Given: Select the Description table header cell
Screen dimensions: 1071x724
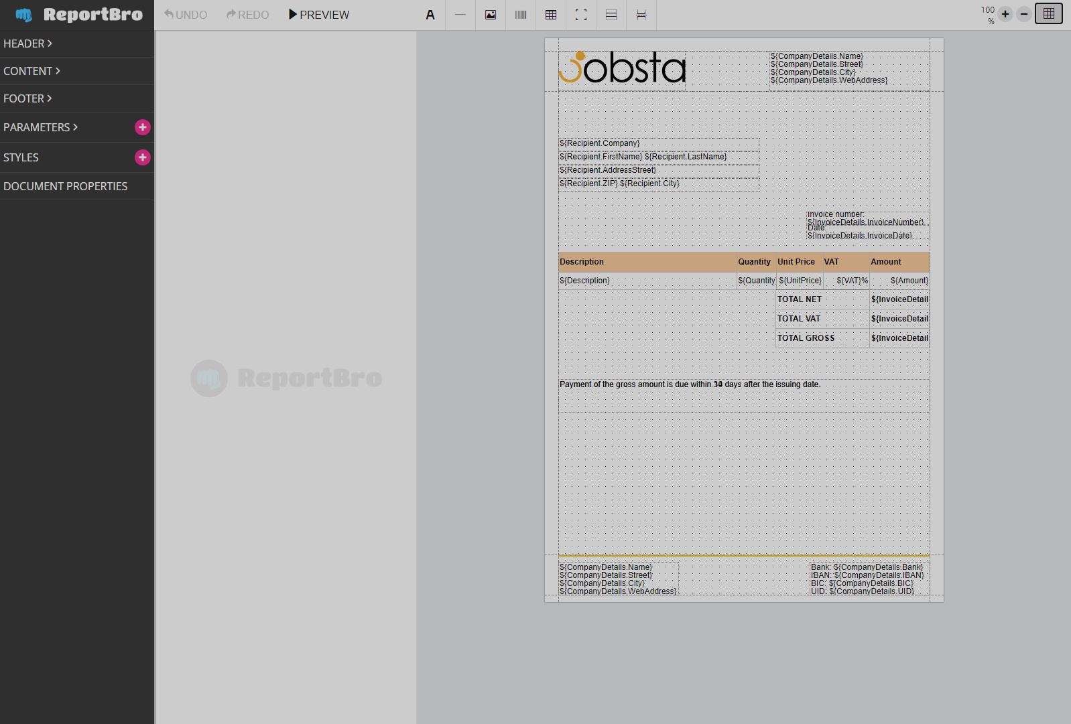Looking at the screenshot, I should point(647,262).
